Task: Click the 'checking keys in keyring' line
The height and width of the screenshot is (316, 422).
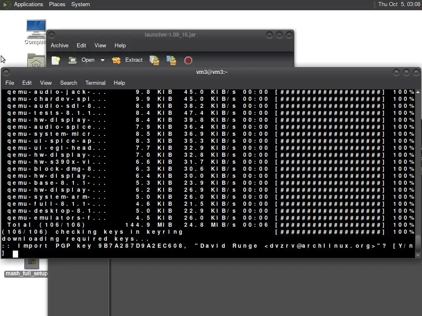Action: [x=207, y=232]
